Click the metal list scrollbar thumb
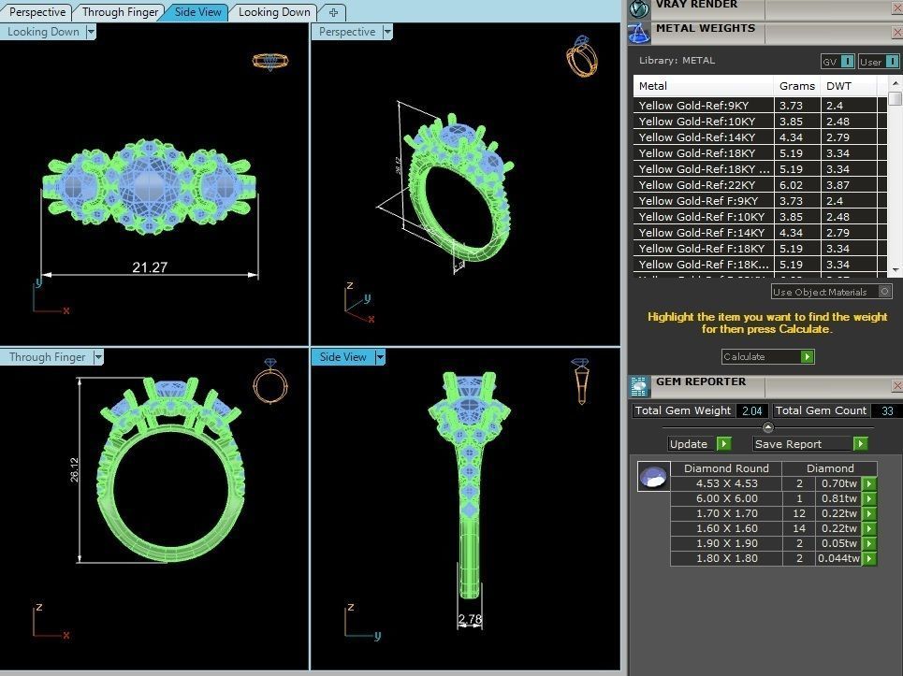The height and width of the screenshot is (676, 903). click(895, 98)
